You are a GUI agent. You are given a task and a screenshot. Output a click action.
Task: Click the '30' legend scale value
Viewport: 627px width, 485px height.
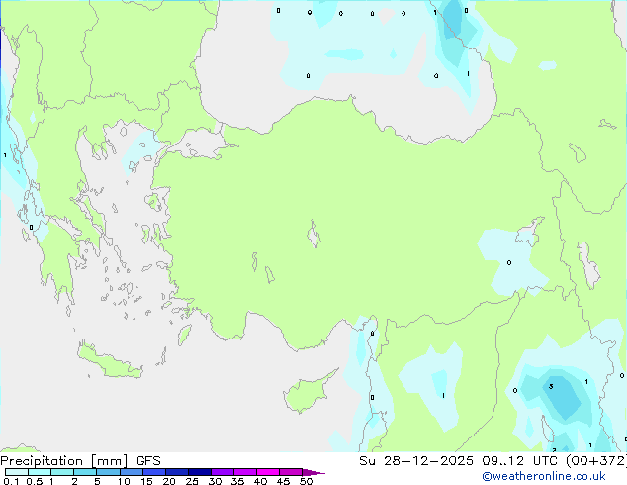point(216,481)
